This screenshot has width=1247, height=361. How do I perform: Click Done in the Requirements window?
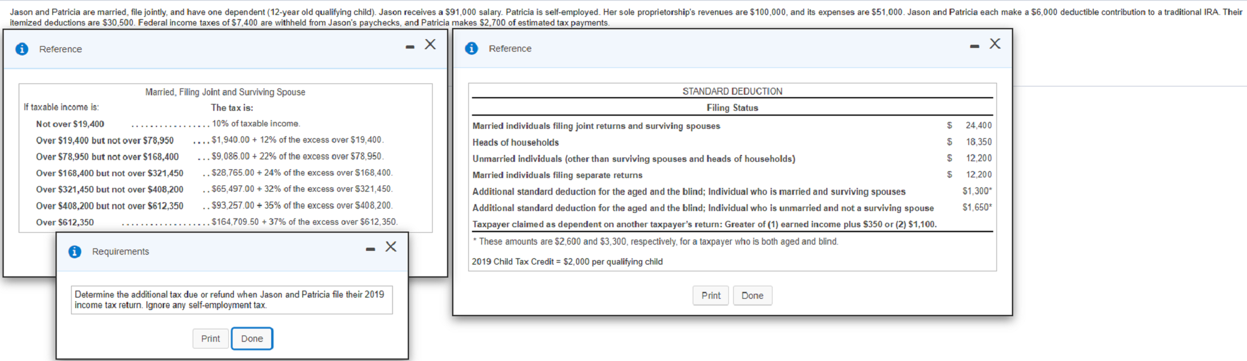(252, 339)
